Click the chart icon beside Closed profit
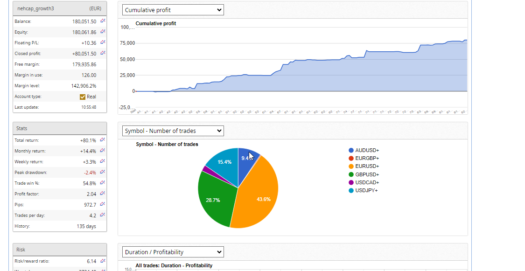Screen dimensions: 525x271 [x=103, y=53]
